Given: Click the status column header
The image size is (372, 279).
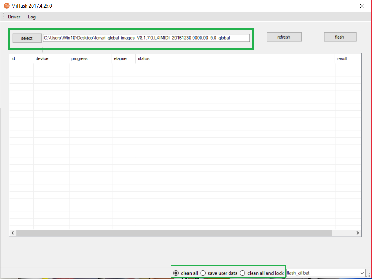Looking at the screenshot, I should pos(235,59).
